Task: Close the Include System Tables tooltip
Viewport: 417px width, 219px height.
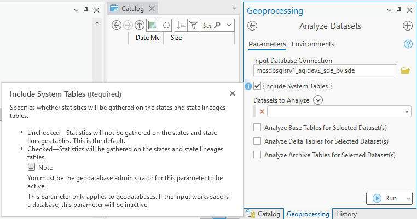Action: pos(233,94)
